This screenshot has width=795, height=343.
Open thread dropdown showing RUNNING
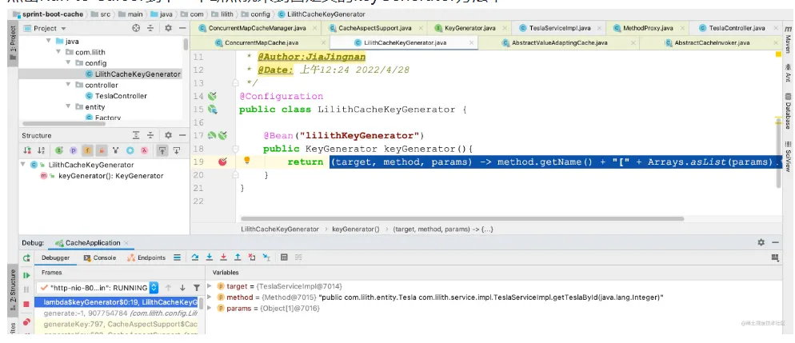[x=98, y=287]
